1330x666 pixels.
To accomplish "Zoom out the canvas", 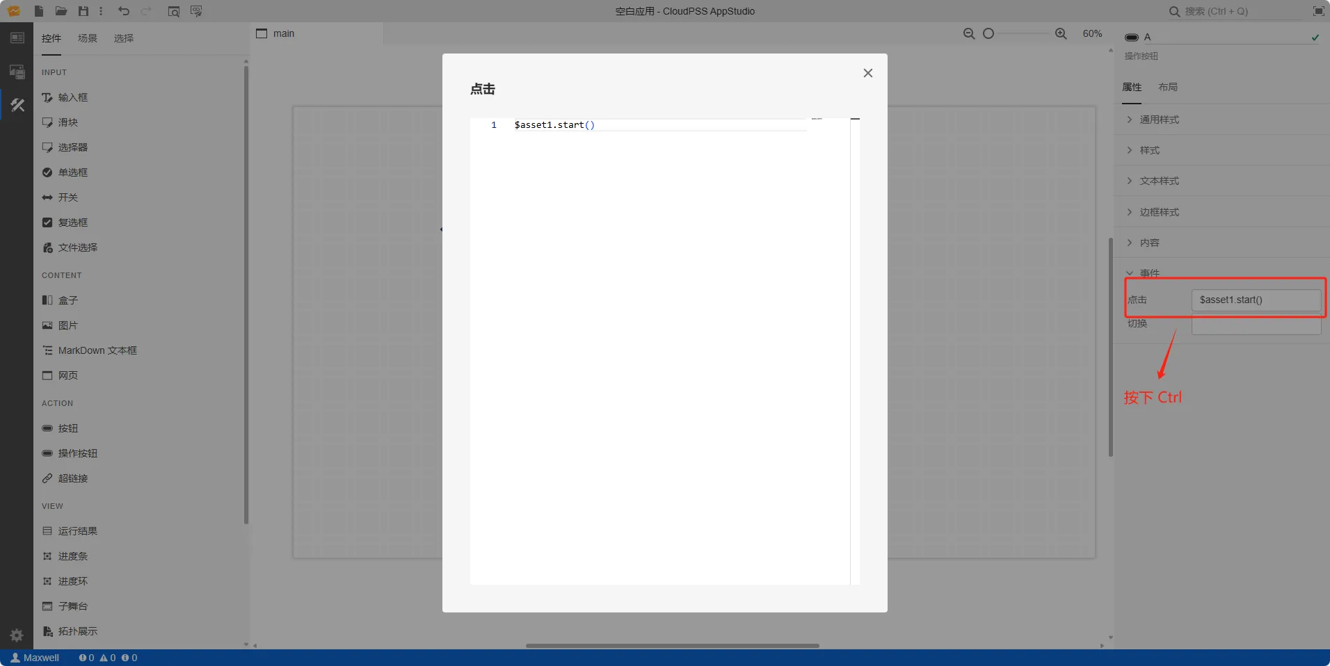I will pyautogui.click(x=968, y=33).
